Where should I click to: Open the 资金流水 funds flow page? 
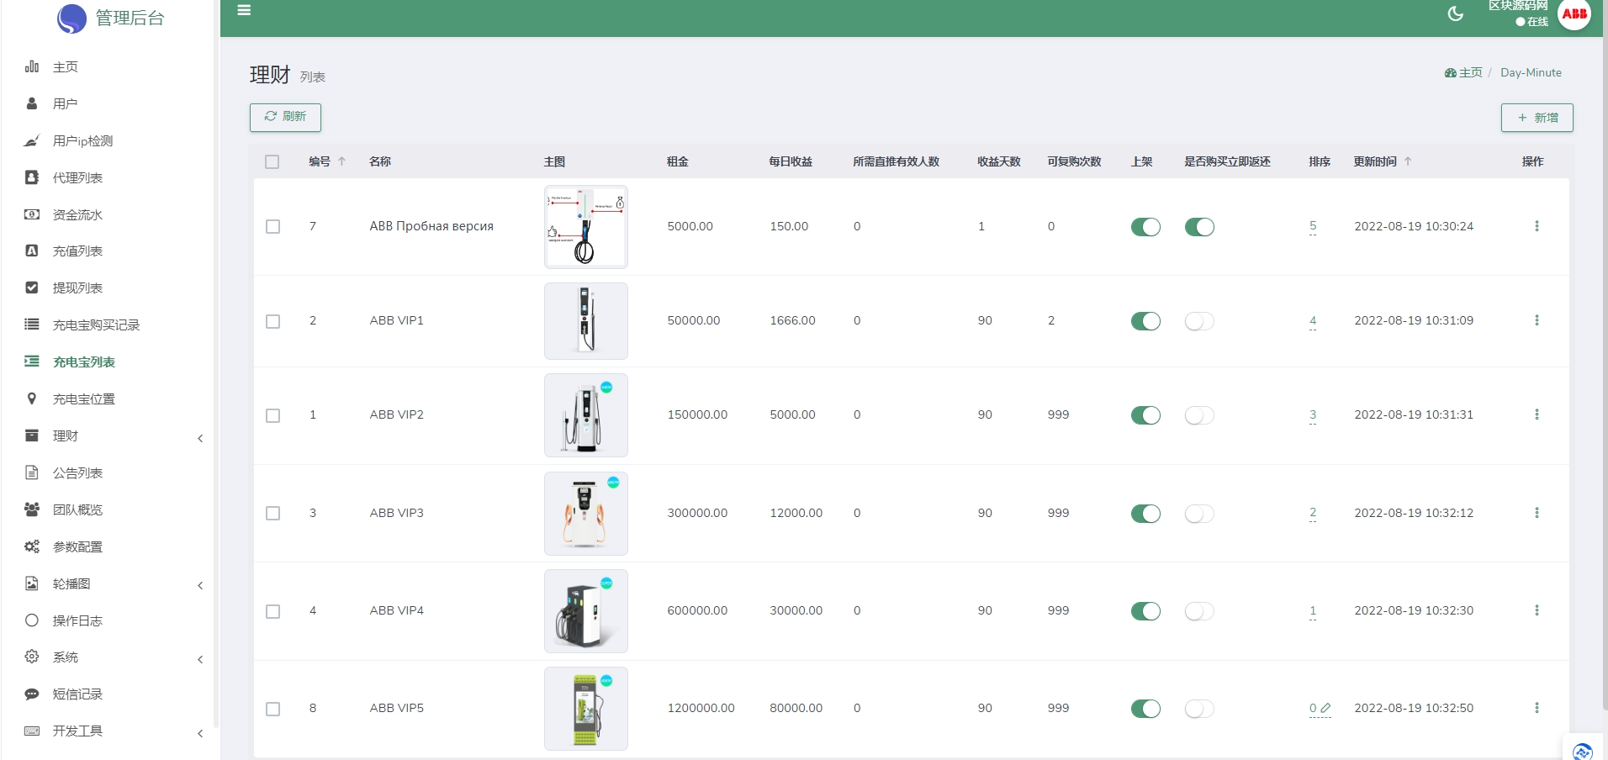point(77,214)
